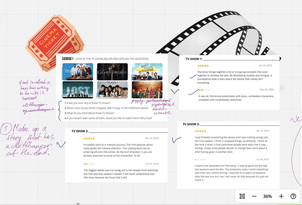Select the Cinema Ticket image
This screenshot has height=205, width=302.
tap(54, 43)
